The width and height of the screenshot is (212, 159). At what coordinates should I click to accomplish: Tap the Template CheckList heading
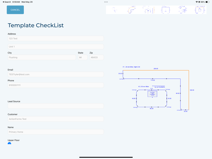[x=36, y=25]
